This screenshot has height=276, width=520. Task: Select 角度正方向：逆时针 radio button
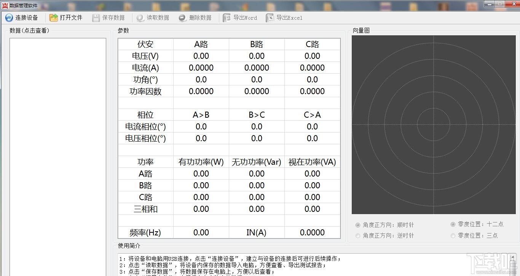(358, 236)
